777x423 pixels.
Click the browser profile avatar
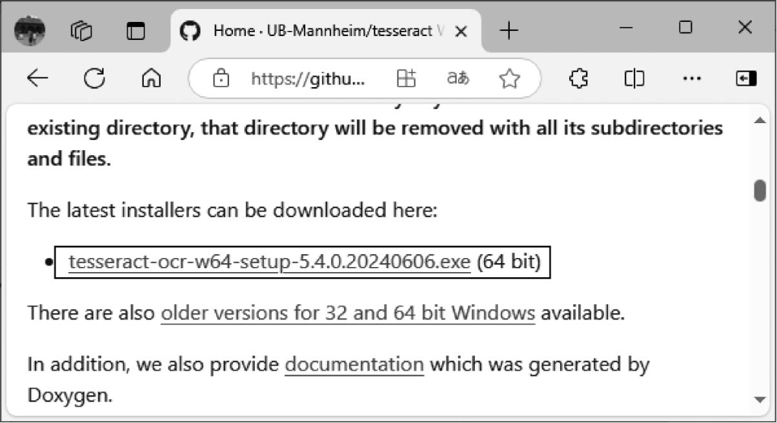click(30, 30)
